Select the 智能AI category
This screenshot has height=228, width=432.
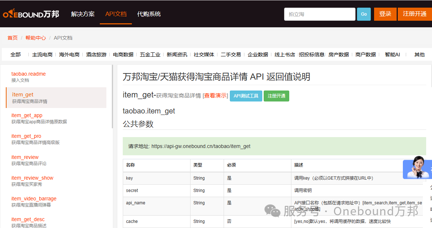point(392,55)
